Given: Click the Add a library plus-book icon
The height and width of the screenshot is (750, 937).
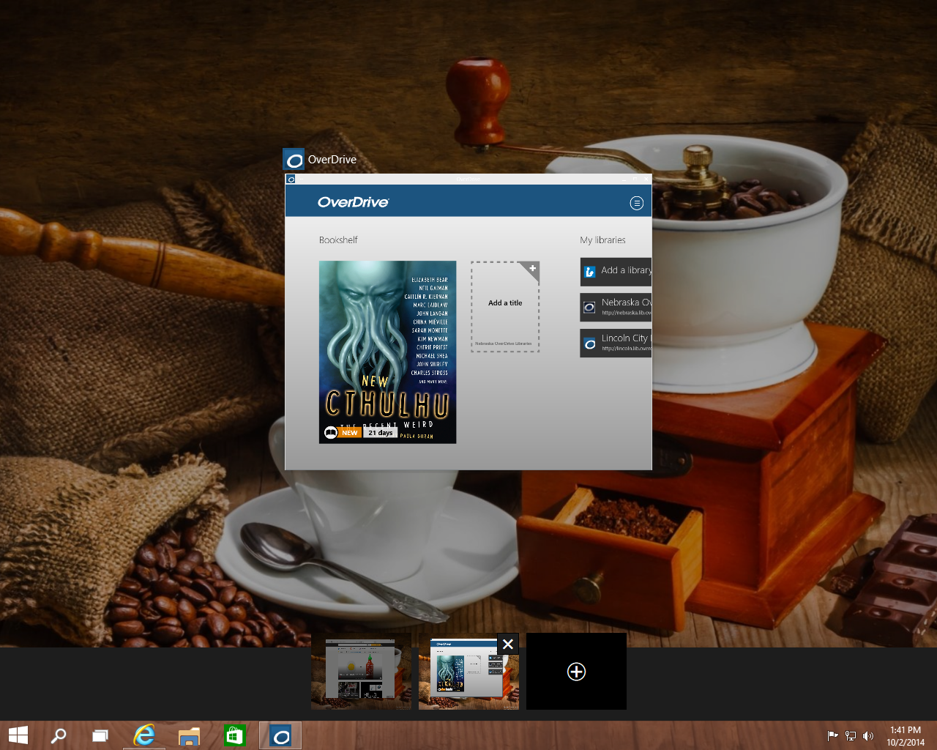Looking at the screenshot, I should coord(590,272).
